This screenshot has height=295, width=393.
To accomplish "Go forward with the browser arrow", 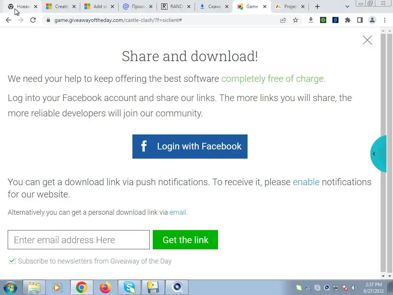I will tap(21, 20).
